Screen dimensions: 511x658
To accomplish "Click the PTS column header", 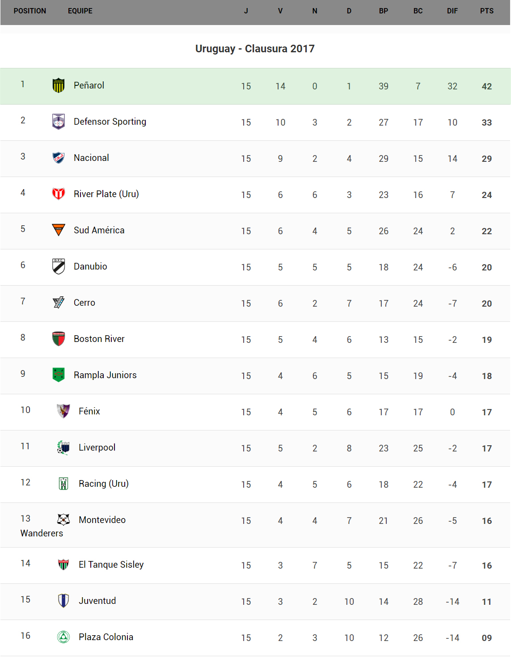I will coord(486,11).
